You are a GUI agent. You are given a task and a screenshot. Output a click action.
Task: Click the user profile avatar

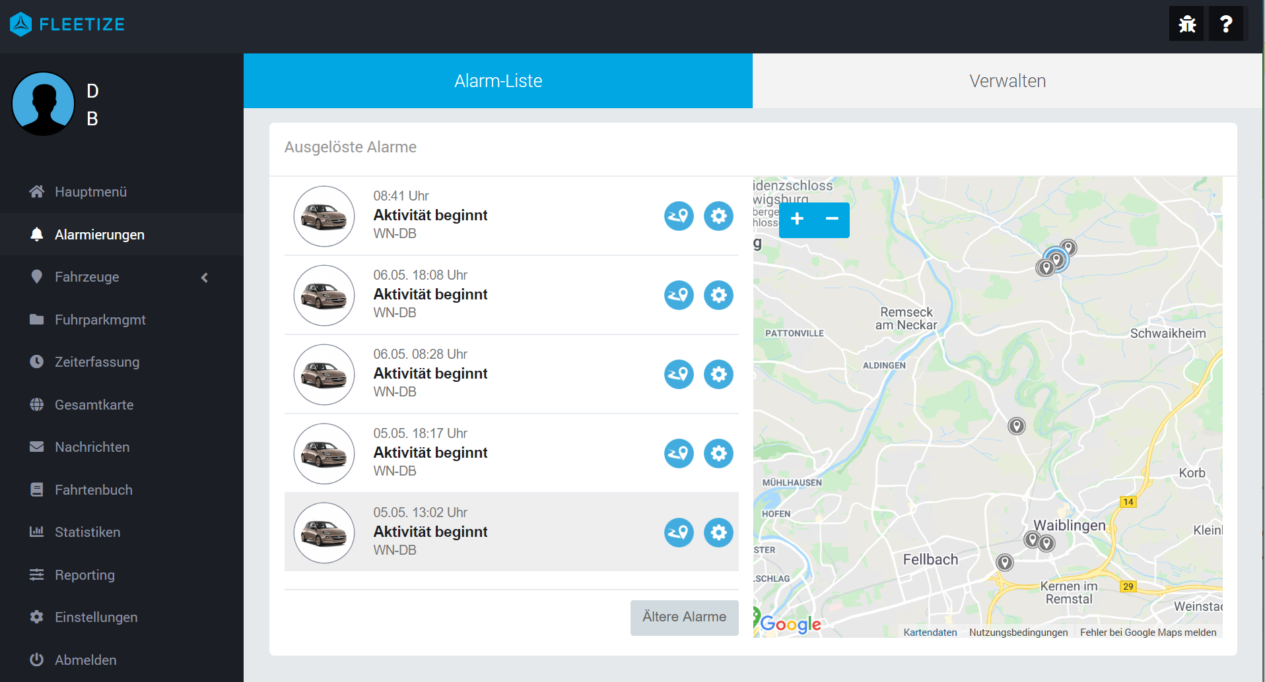tap(44, 104)
